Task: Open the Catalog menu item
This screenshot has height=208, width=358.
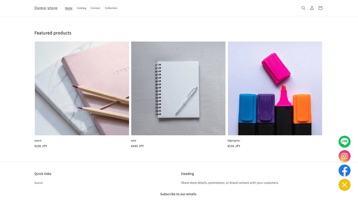Action: pos(81,8)
